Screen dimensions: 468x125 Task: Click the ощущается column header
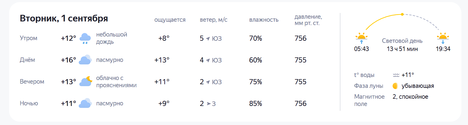(x=170, y=20)
